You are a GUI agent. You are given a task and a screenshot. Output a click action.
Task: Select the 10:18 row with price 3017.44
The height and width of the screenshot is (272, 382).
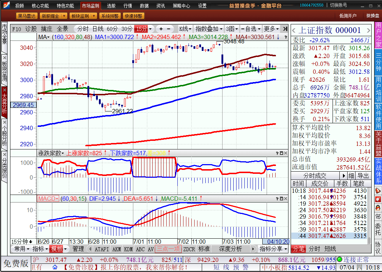pyautogui.click(x=329, y=191)
